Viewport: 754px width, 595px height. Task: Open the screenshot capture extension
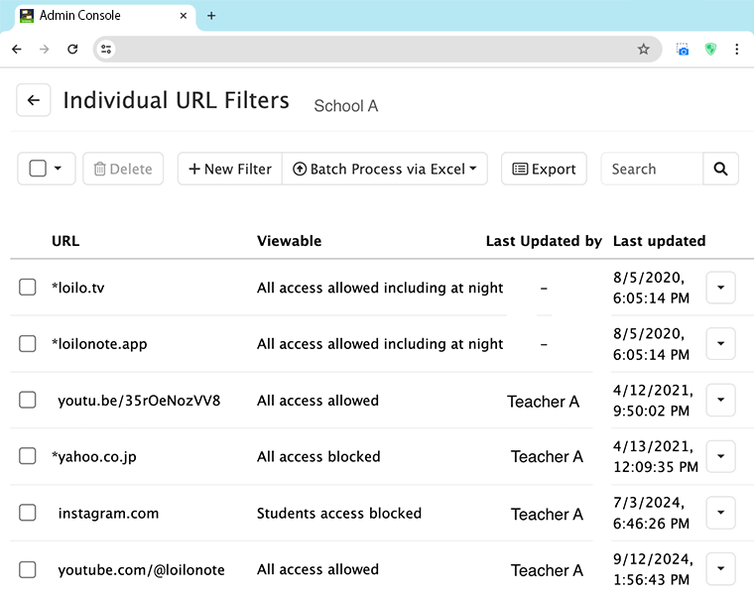pos(683,49)
